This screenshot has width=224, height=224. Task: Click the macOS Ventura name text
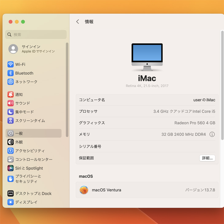[106, 190]
